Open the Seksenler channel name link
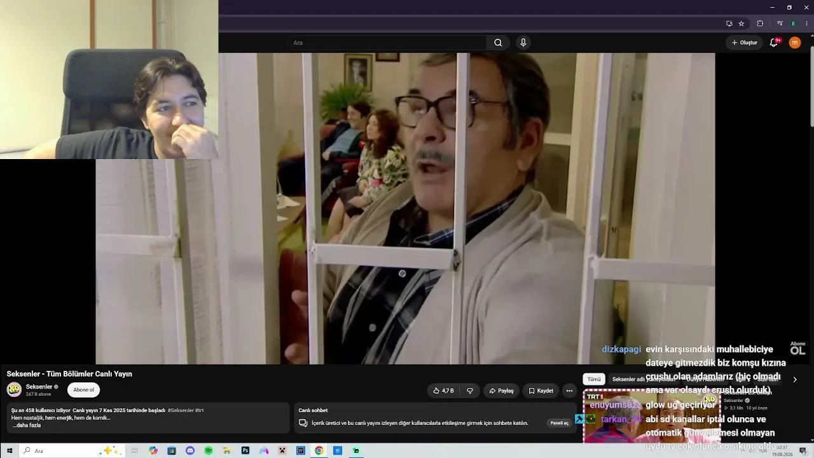Screen dimensions: 814x458 [x=39, y=387]
